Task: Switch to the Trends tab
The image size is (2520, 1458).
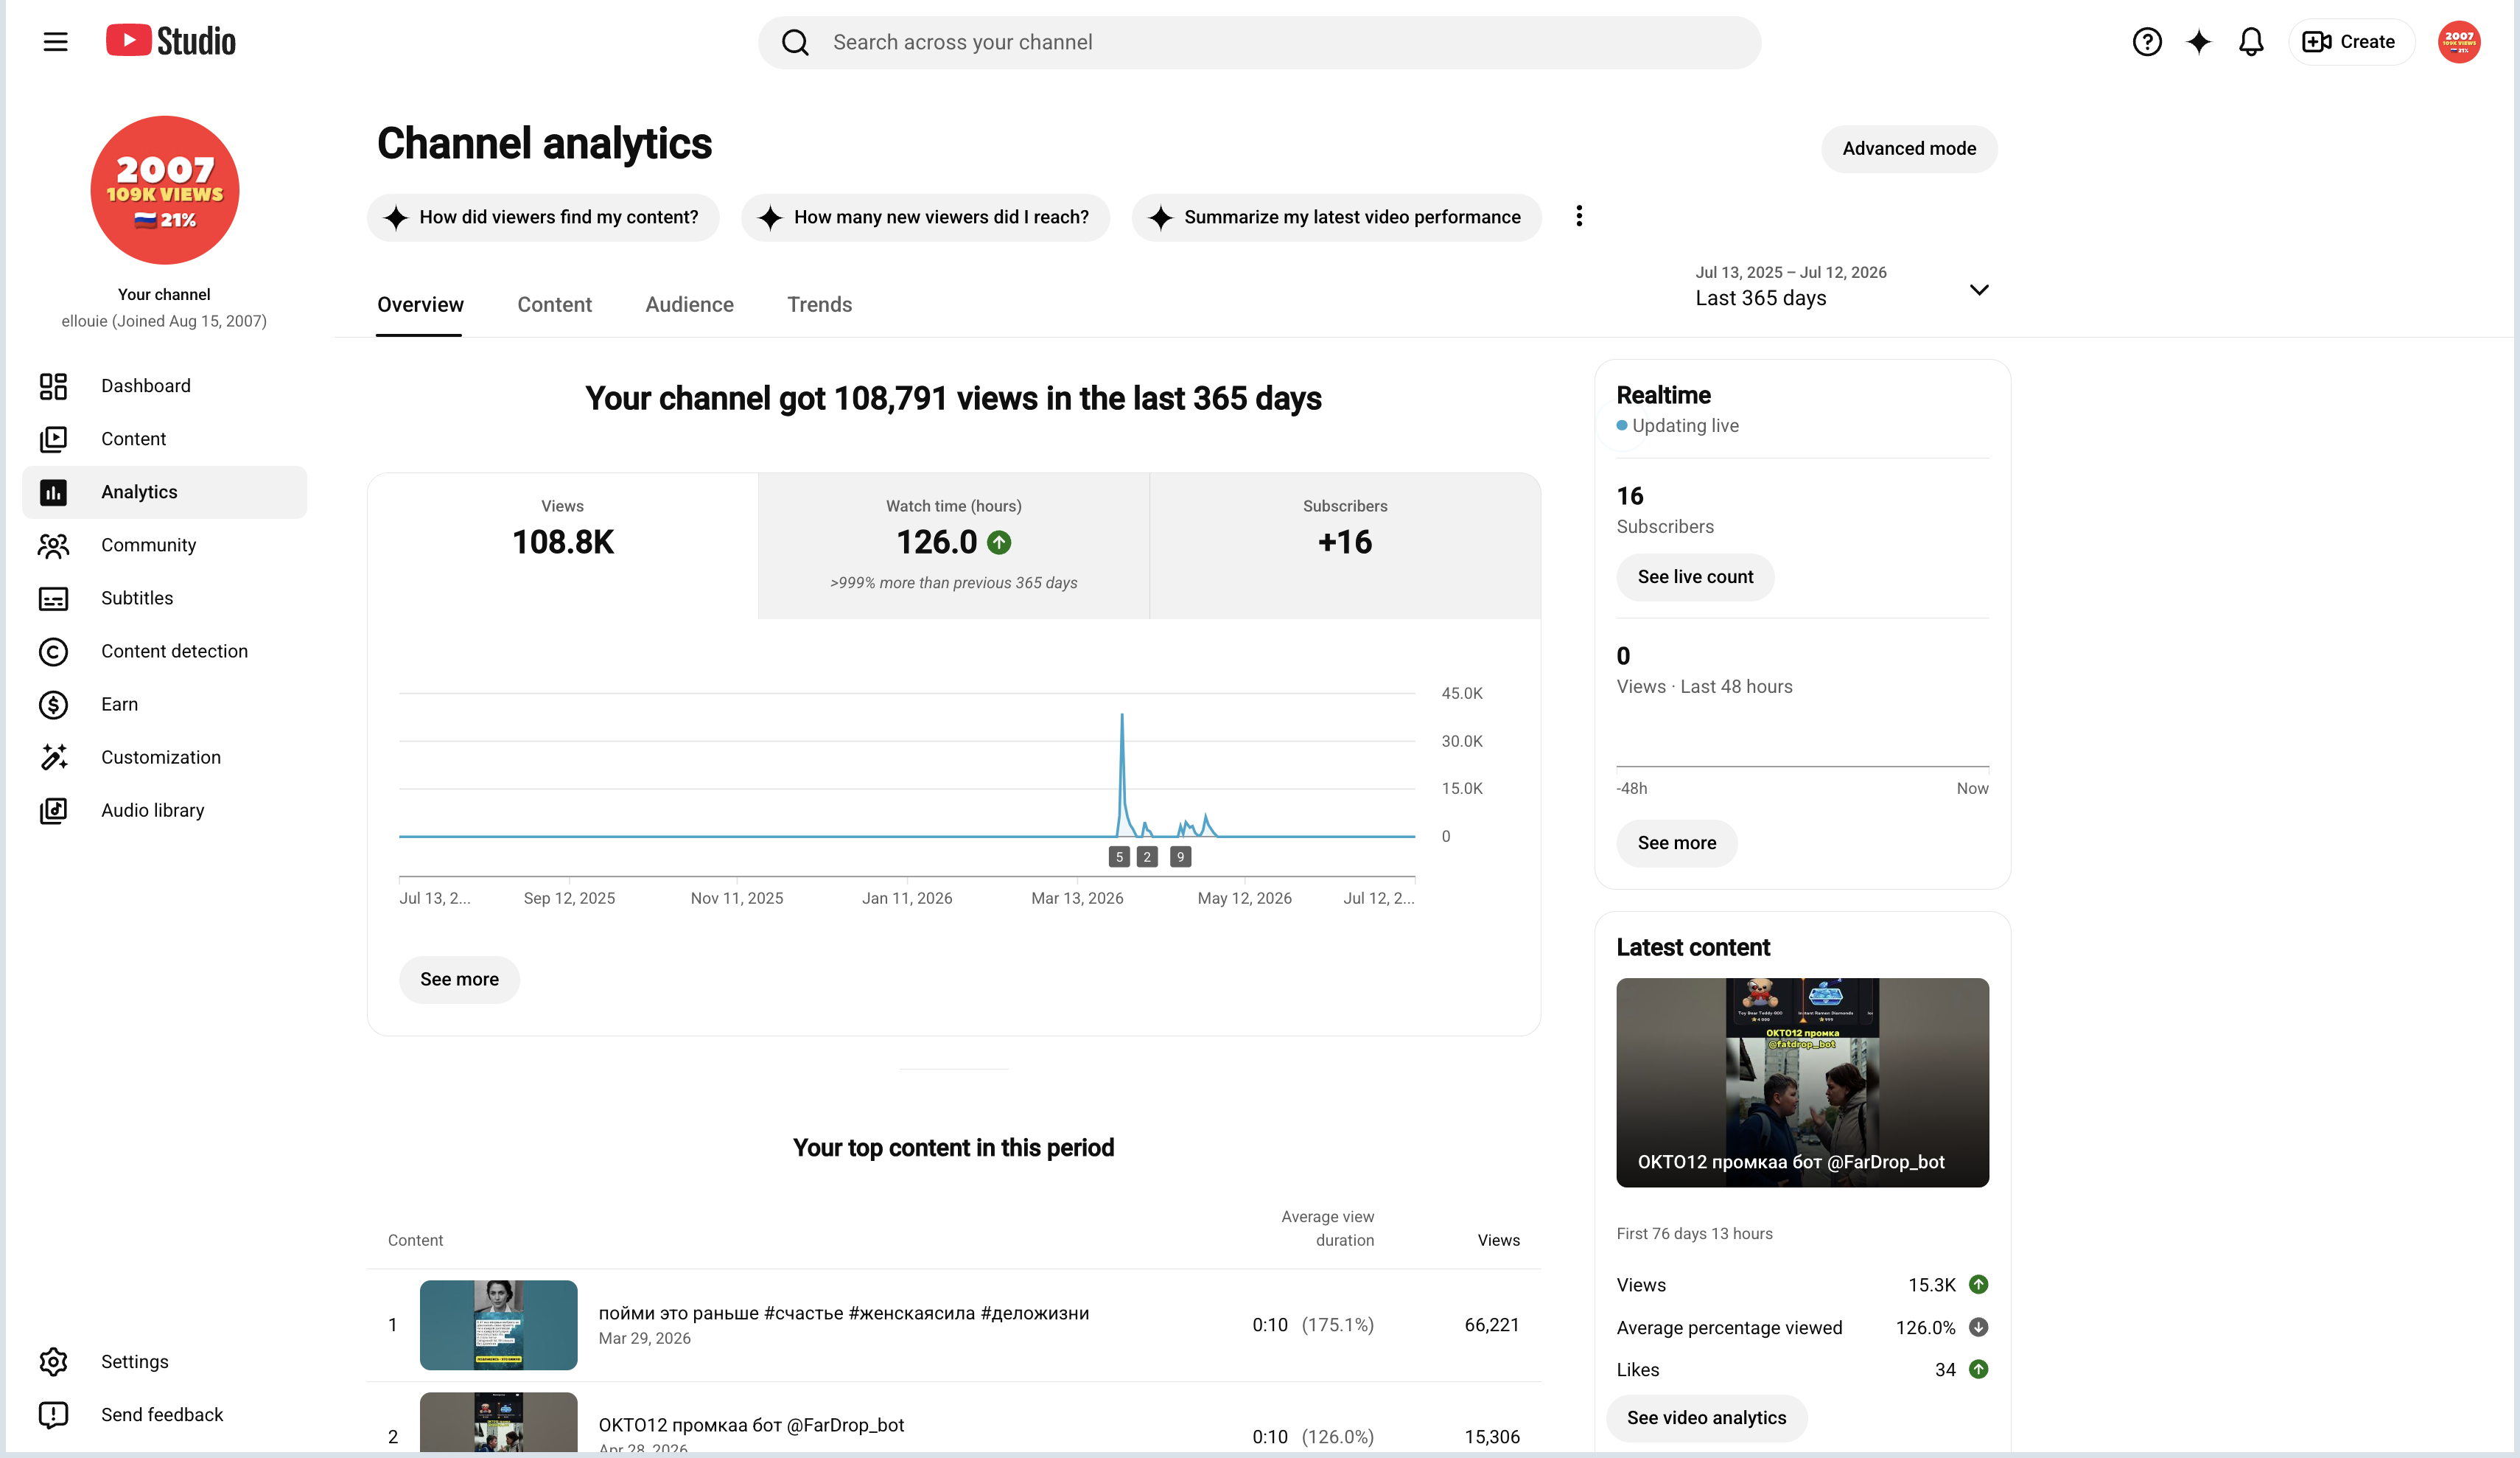Action: click(819, 305)
